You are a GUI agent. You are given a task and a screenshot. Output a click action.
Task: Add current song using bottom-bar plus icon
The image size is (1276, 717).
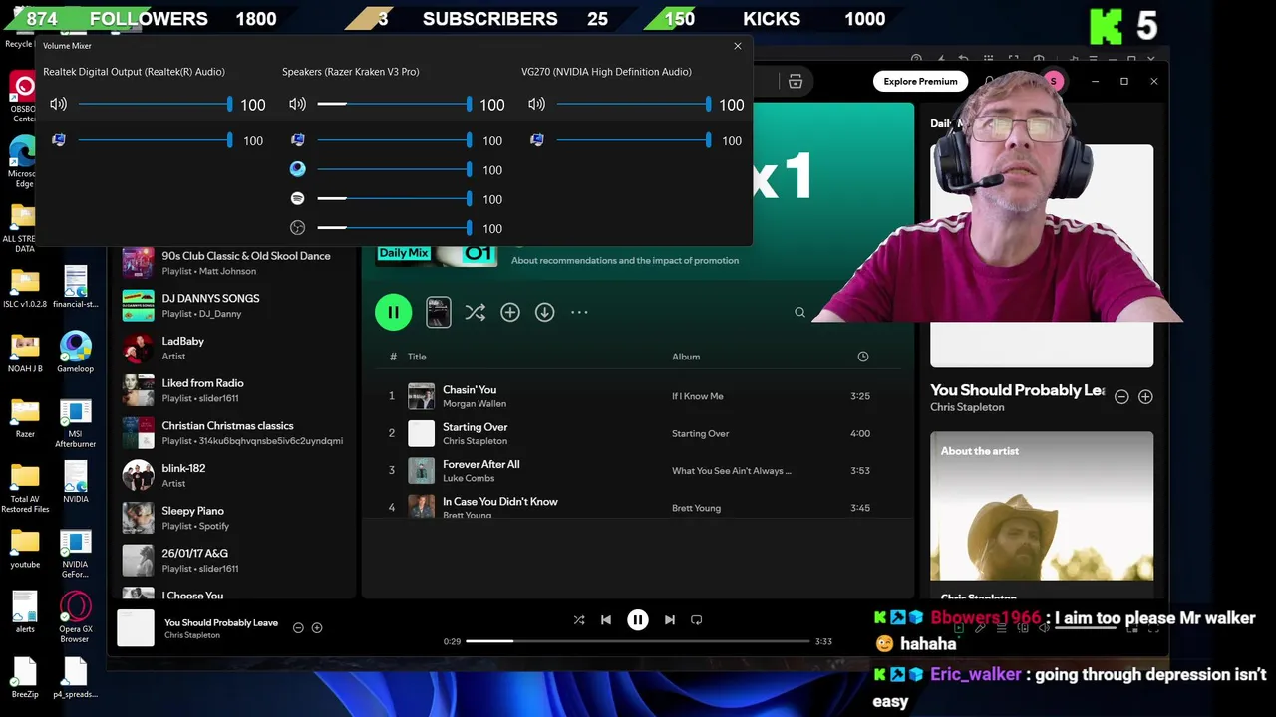coord(317,627)
